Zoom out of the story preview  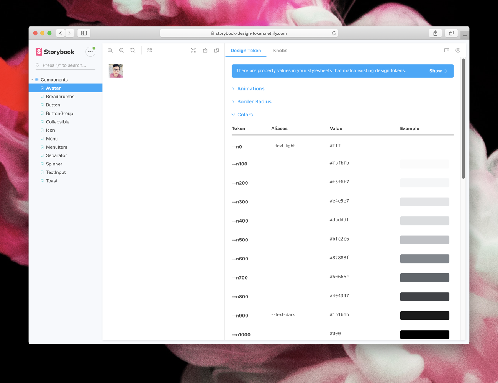tap(121, 51)
